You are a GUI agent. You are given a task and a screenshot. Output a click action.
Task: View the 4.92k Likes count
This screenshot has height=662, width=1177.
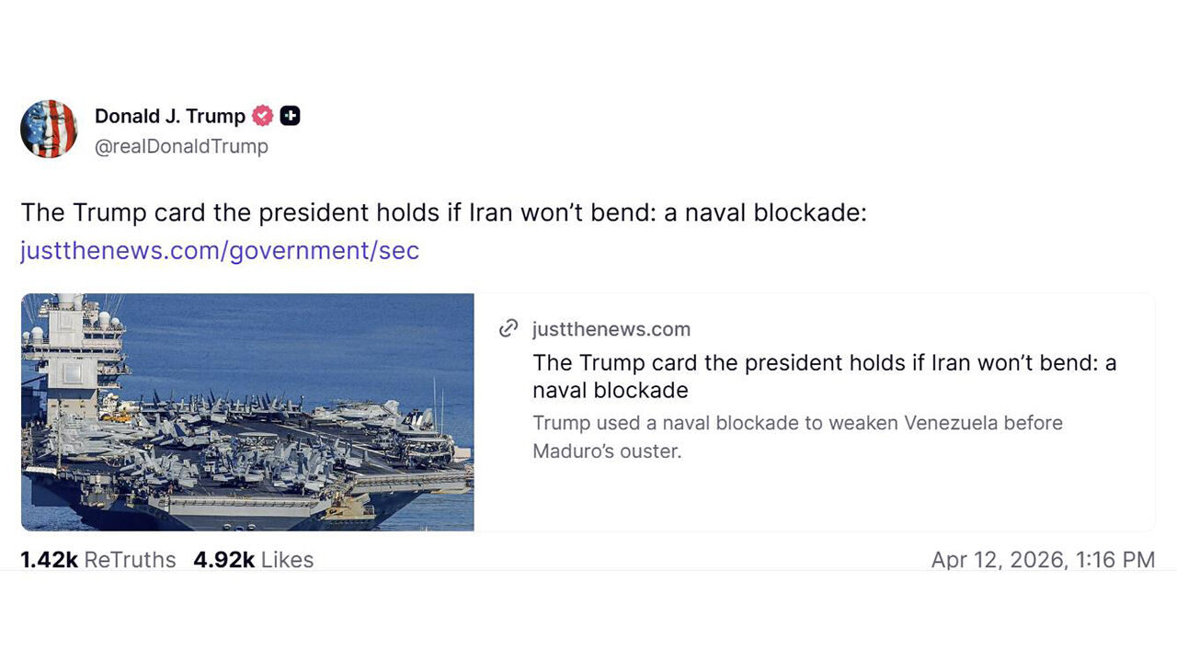[x=223, y=560]
